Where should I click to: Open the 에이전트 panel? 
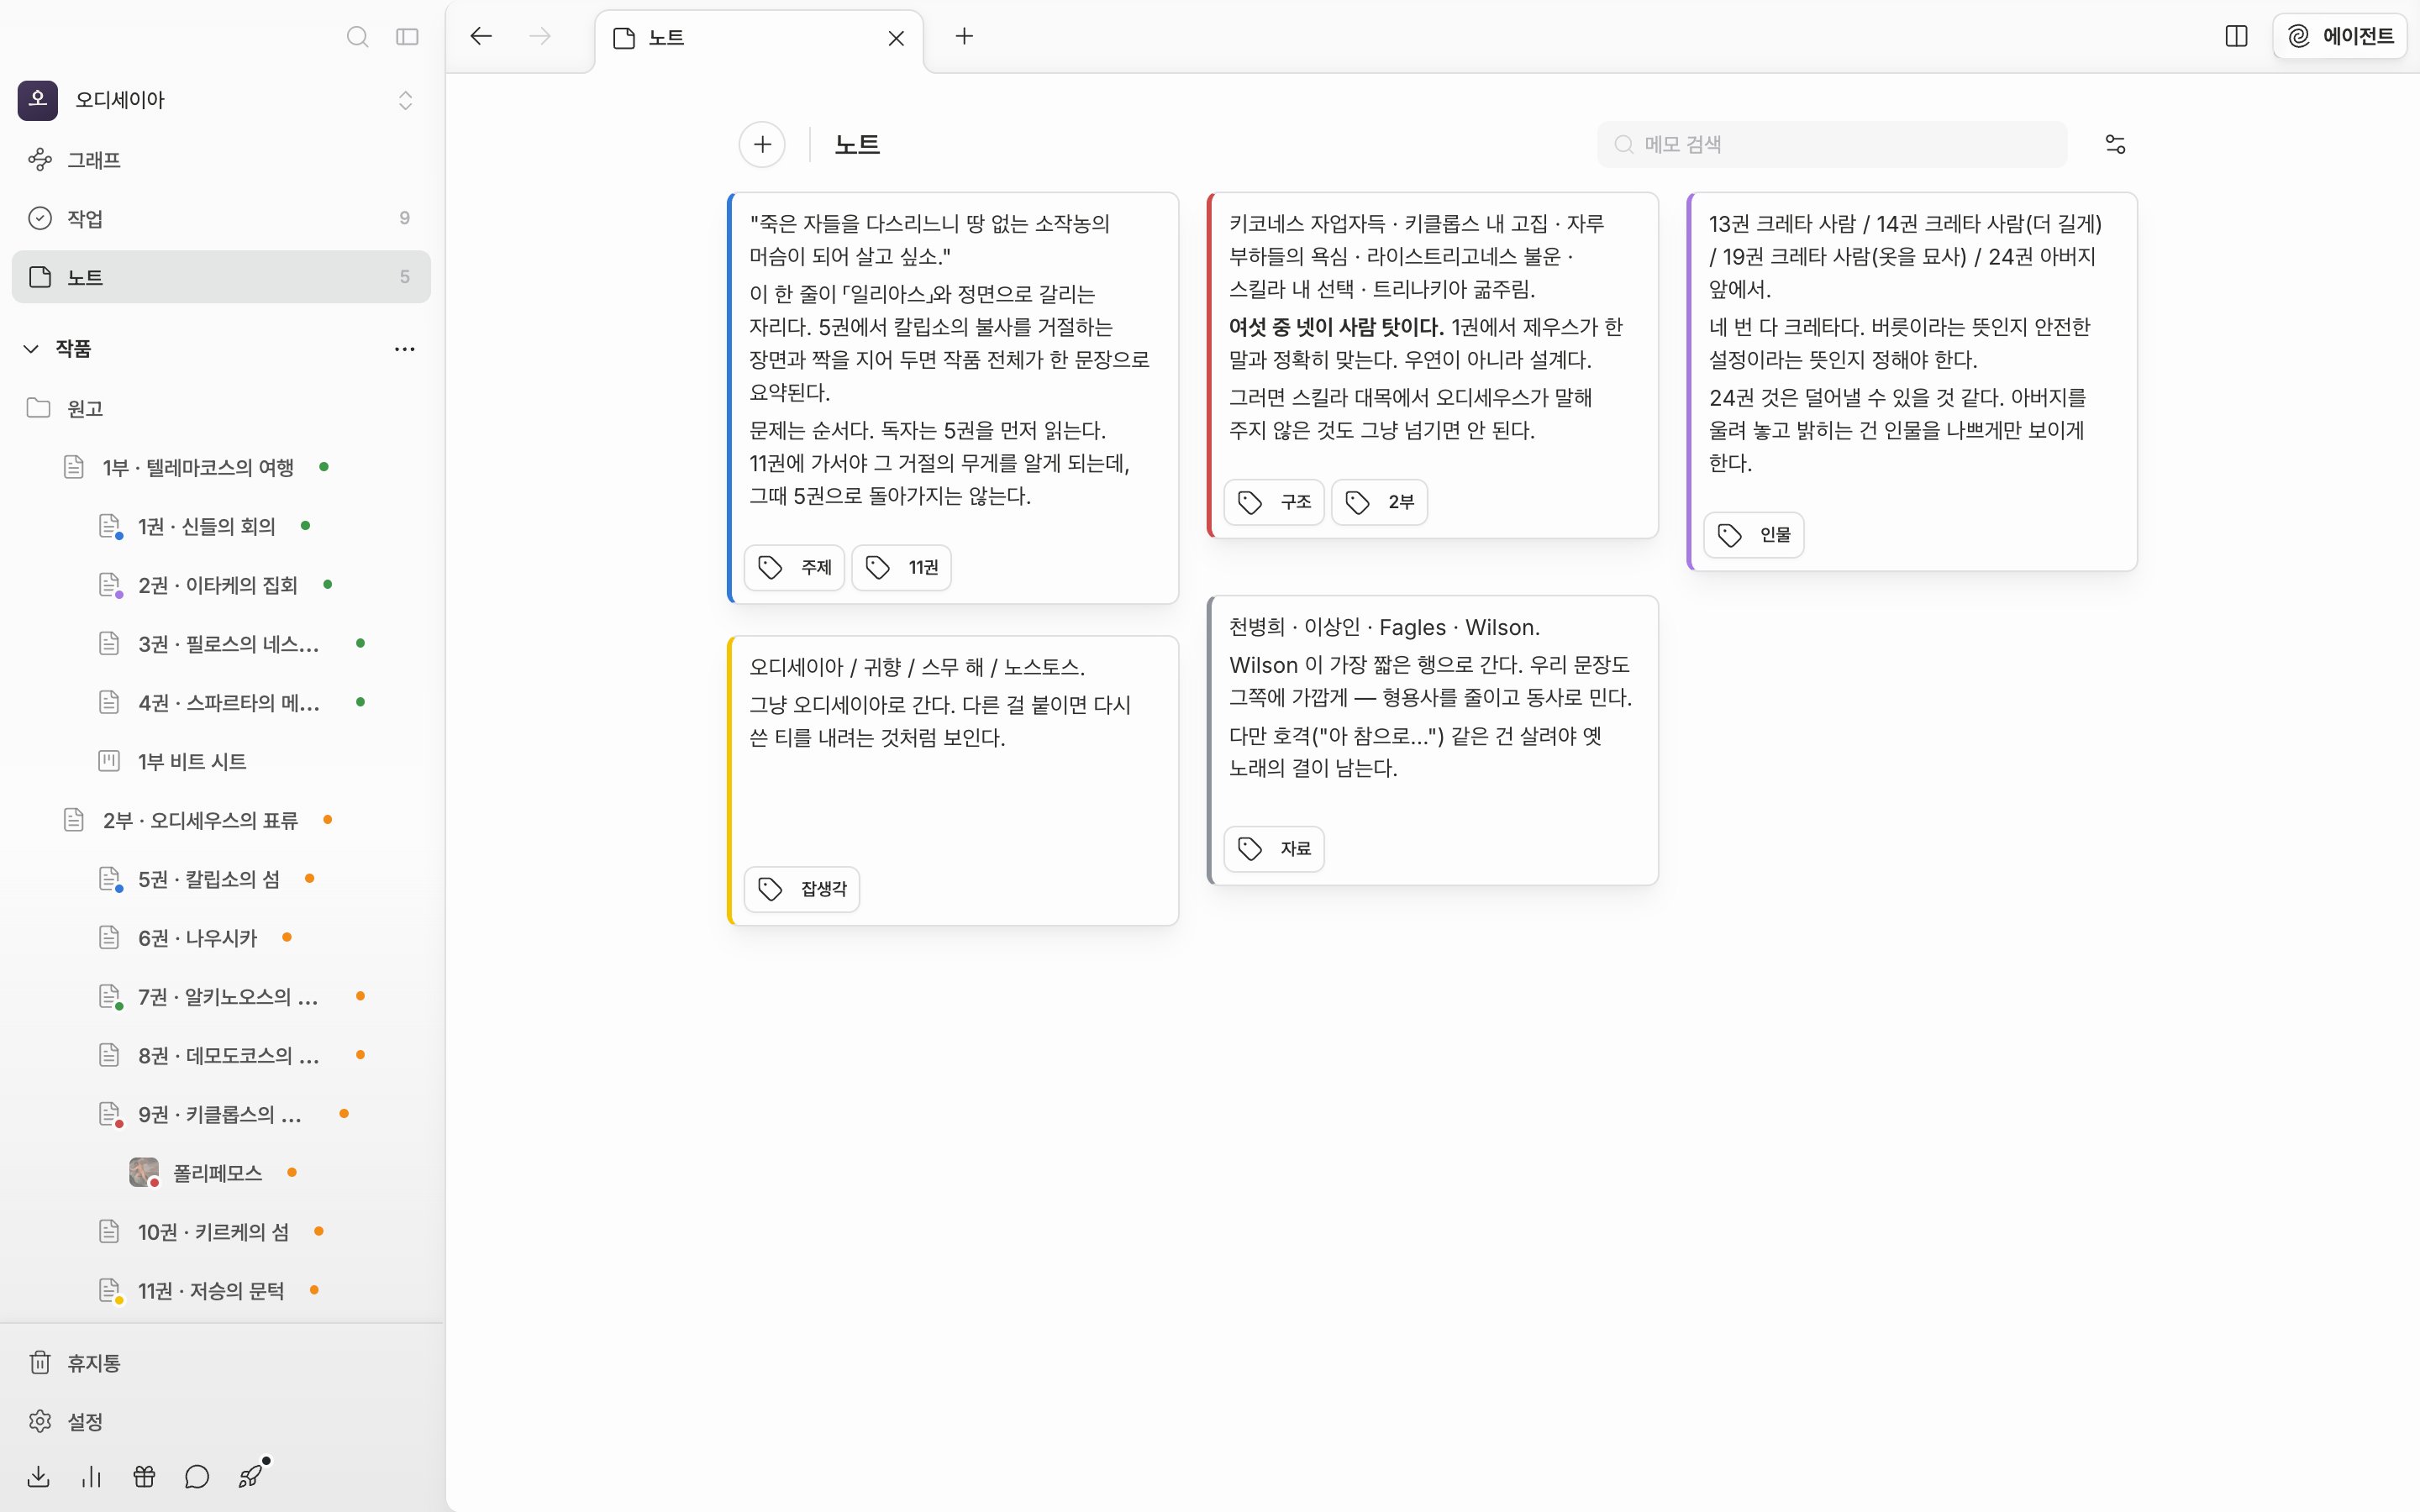pyautogui.click(x=2340, y=37)
